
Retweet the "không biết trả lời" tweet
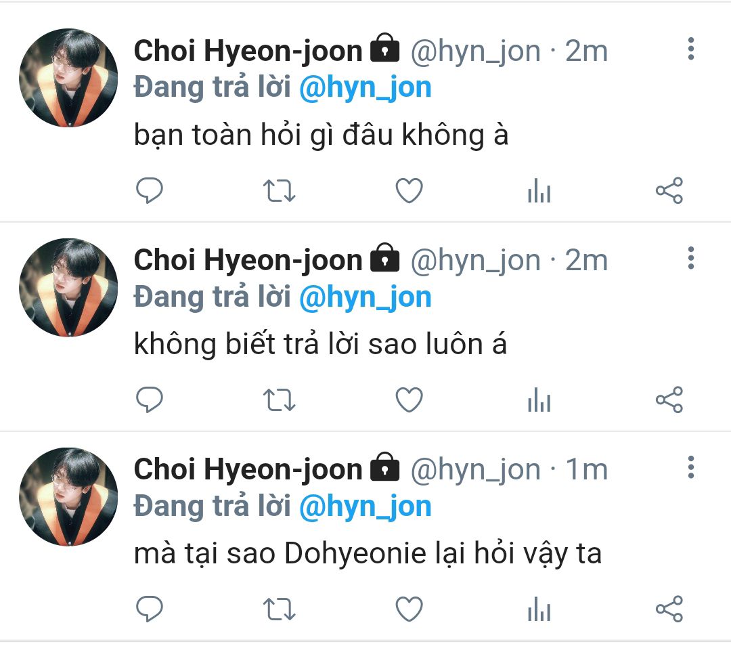pos(279,400)
